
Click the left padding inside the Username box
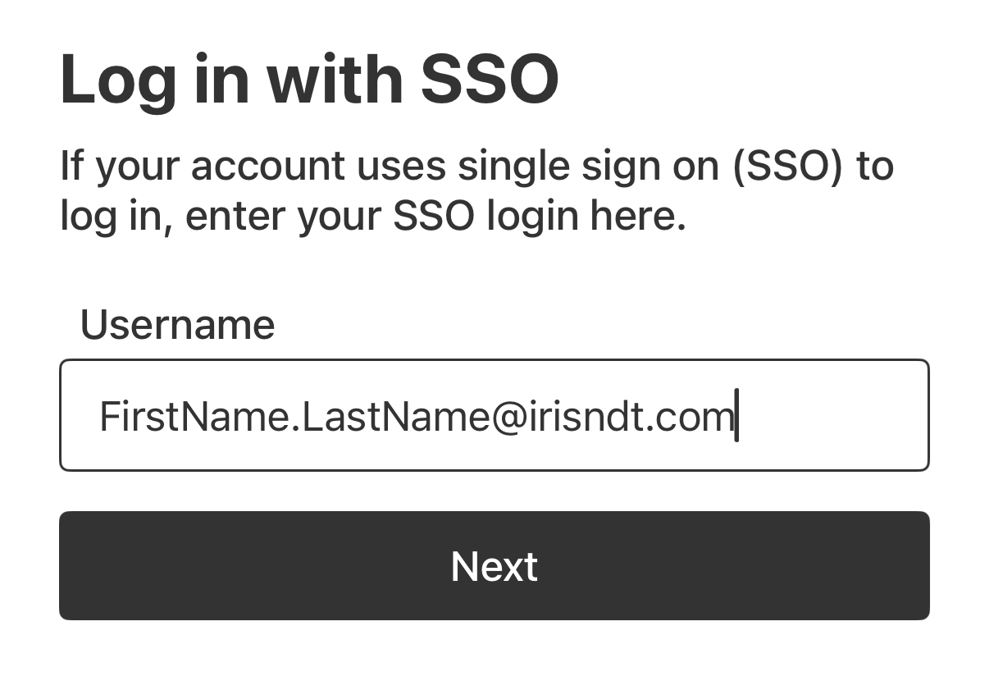[80, 415]
